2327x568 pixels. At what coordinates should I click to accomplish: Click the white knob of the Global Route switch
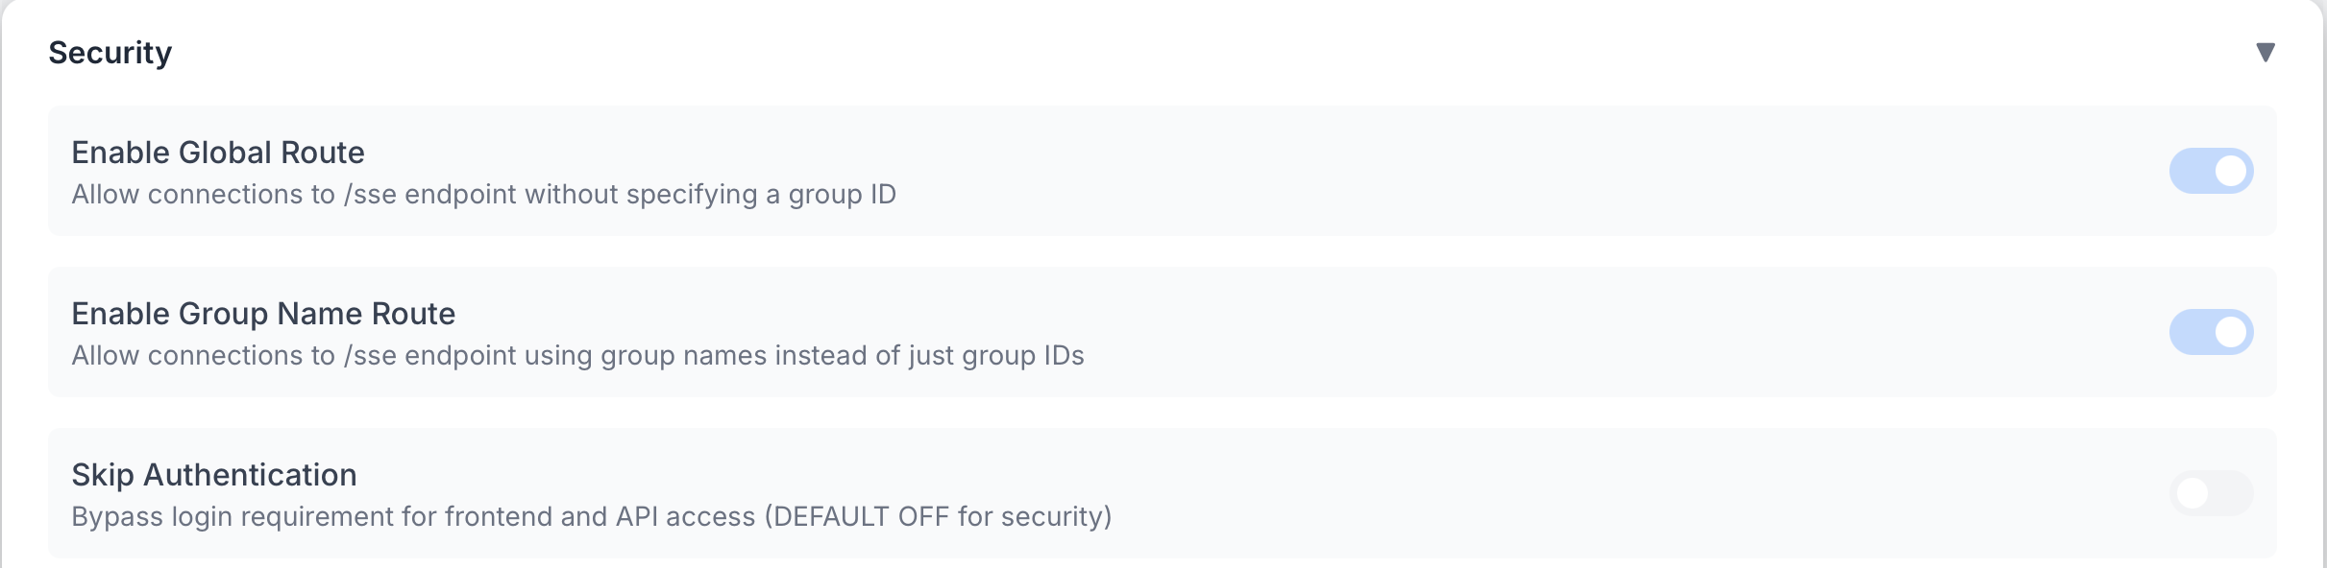pyautogui.click(x=2230, y=171)
